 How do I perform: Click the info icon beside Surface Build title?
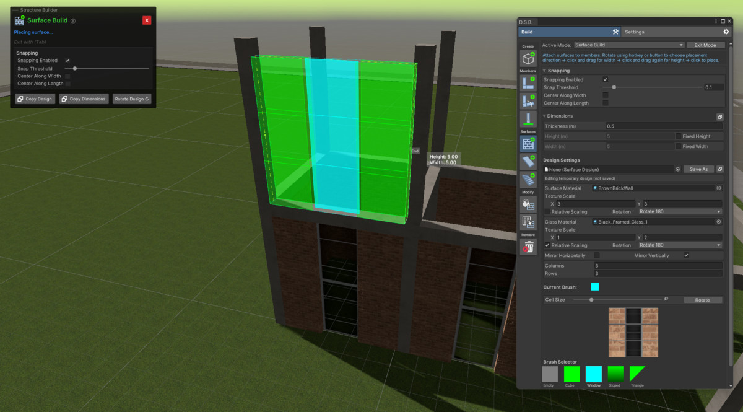(73, 20)
